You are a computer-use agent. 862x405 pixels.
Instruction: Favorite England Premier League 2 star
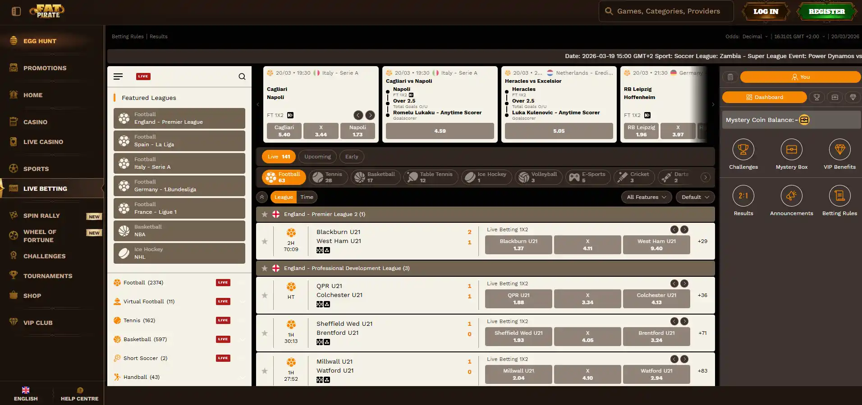pos(265,214)
